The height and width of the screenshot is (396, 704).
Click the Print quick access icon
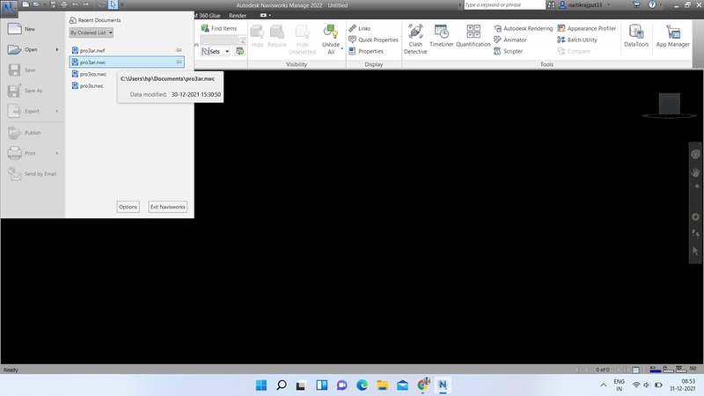click(63, 4)
